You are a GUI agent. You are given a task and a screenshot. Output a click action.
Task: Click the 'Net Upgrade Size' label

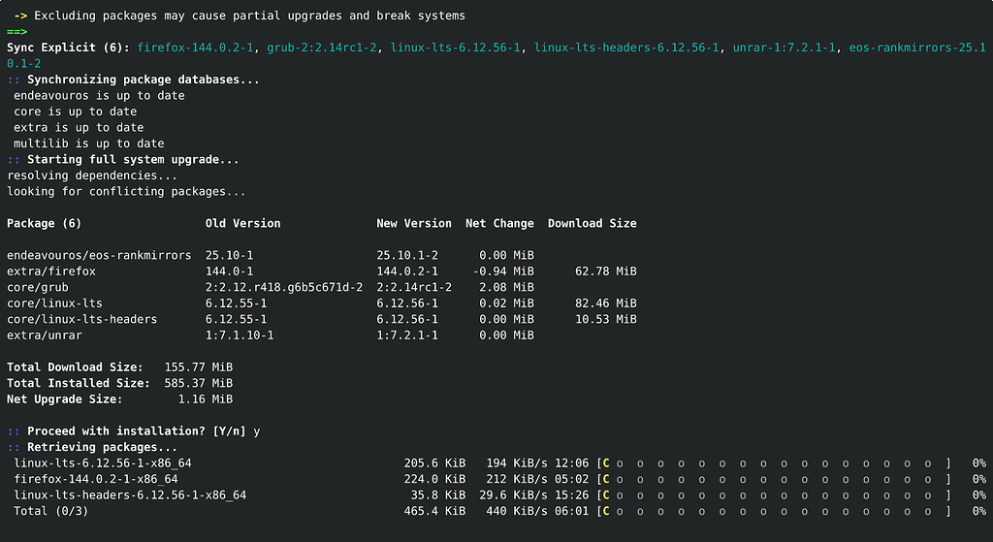(x=64, y=399)
